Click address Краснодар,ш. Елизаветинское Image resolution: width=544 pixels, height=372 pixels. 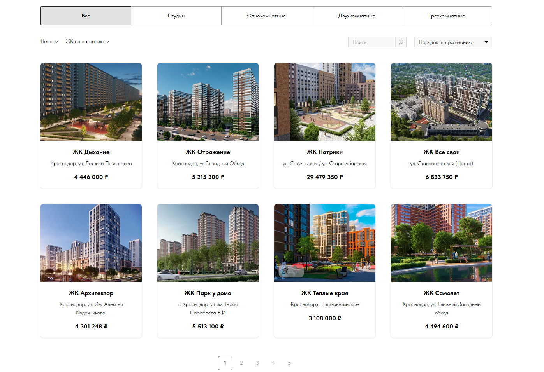pos(325,304)
